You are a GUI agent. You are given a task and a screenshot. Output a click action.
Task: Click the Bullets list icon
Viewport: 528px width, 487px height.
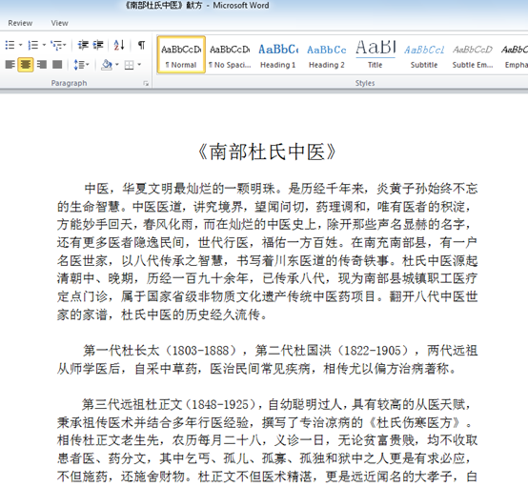[10, 45]
